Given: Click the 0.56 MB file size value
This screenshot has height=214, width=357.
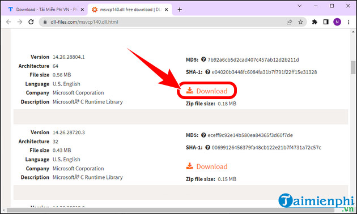Looking at the screenshot, I should [62, 75].
